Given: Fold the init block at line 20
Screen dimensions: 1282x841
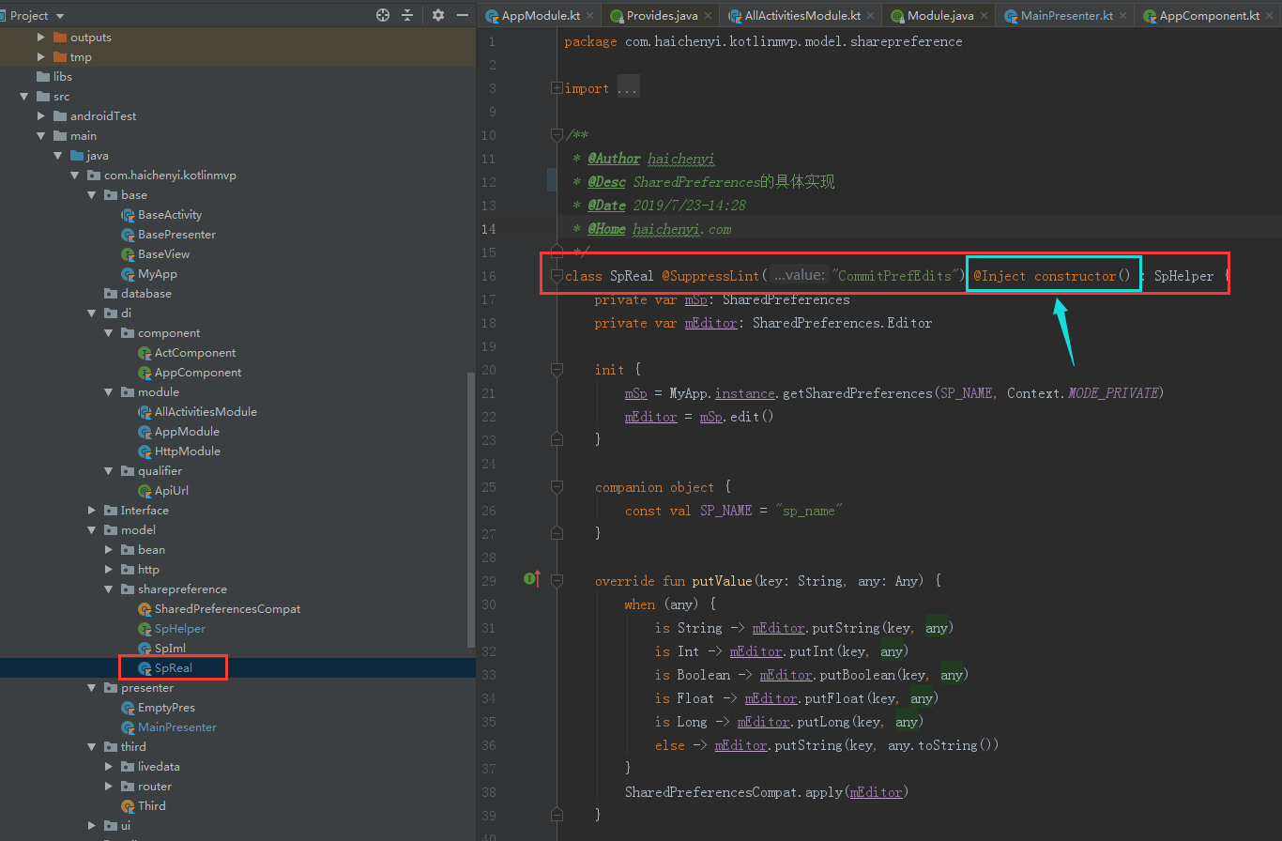Looking at the screenshot, I should tap(557, 370).
